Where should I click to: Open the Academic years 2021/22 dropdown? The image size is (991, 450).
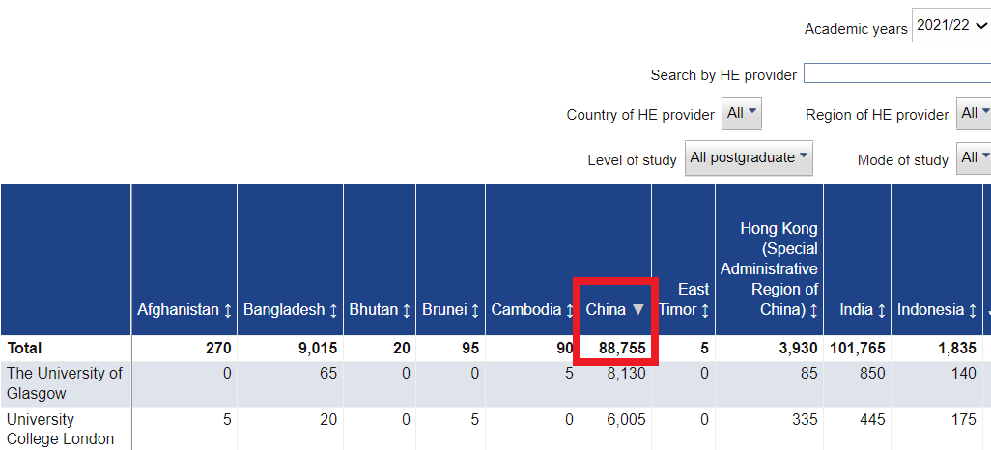tap(951, 25)
